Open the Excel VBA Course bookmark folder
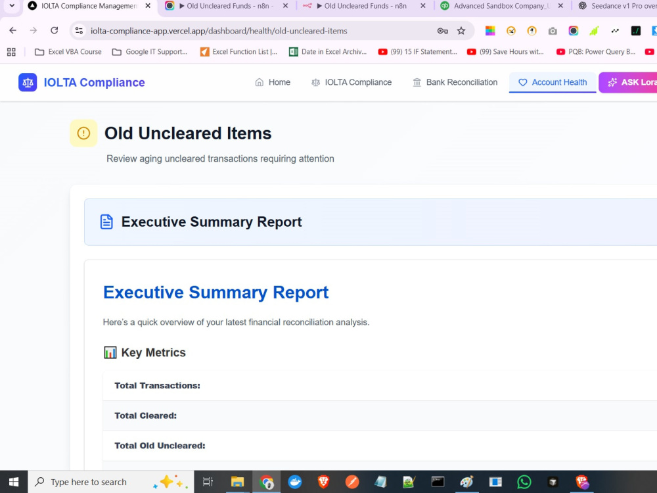 [68, 52]
